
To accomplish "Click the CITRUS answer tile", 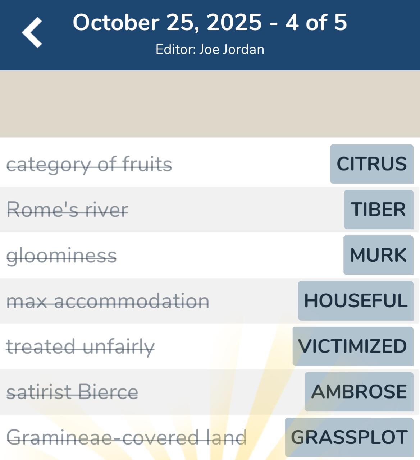I will click(x=371, y=164).
